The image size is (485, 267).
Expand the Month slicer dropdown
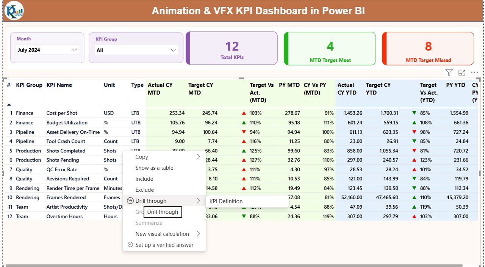coord(74,50)
